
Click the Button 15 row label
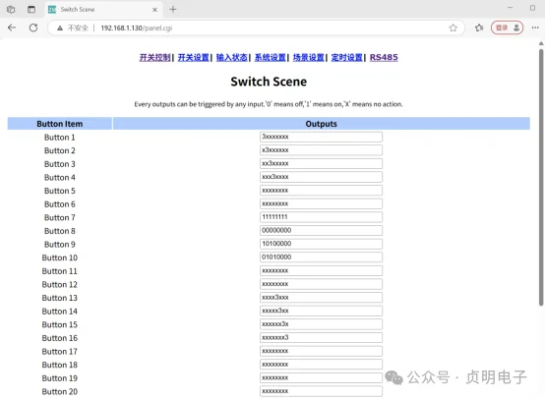(60, 324)
